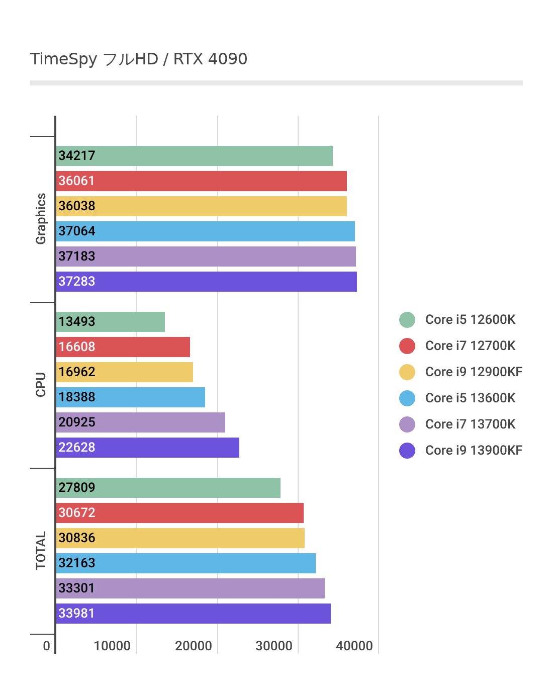Click the dark purple Core i9 13900KF dot

pos(407,451)
